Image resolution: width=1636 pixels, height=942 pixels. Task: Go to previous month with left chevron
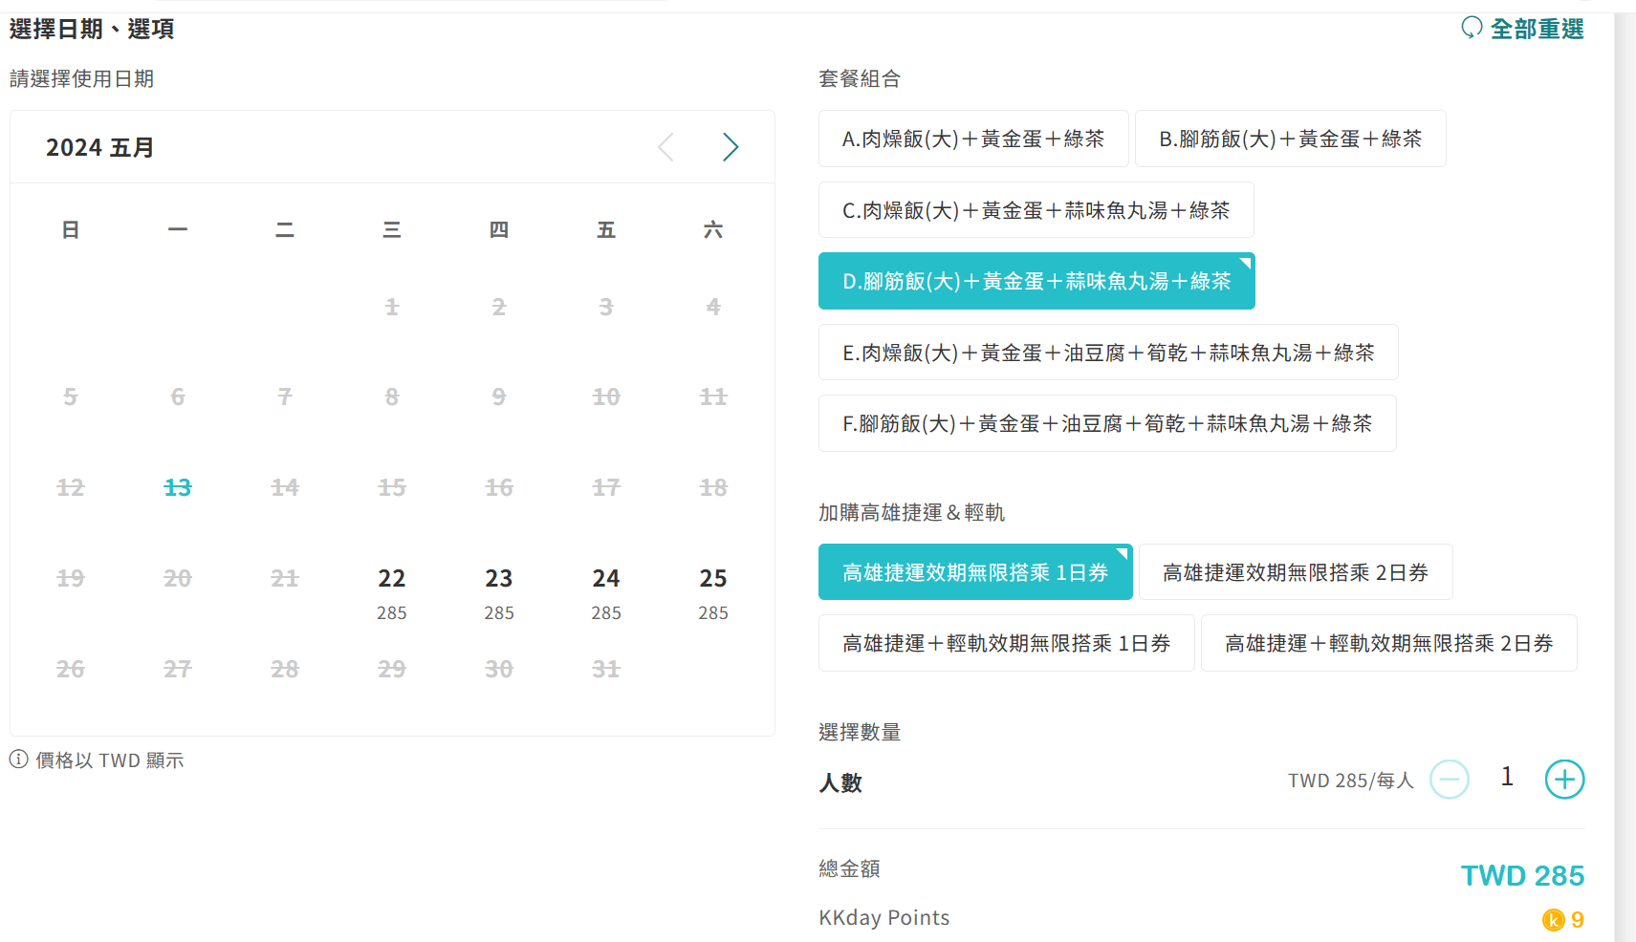666,147
